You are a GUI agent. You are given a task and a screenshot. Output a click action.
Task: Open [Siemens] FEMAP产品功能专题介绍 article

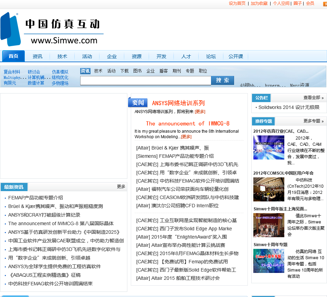tap(175, 156)
